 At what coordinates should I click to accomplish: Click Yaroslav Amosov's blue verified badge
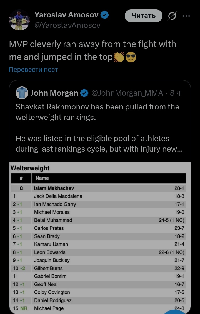pyautogui.click(x=104, y=15)
